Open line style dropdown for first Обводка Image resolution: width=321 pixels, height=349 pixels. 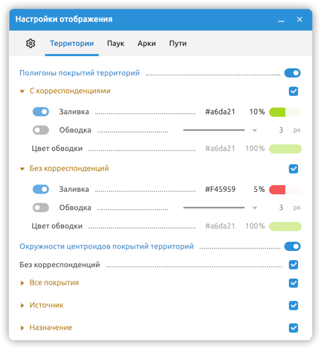click(x=255, y=130)
